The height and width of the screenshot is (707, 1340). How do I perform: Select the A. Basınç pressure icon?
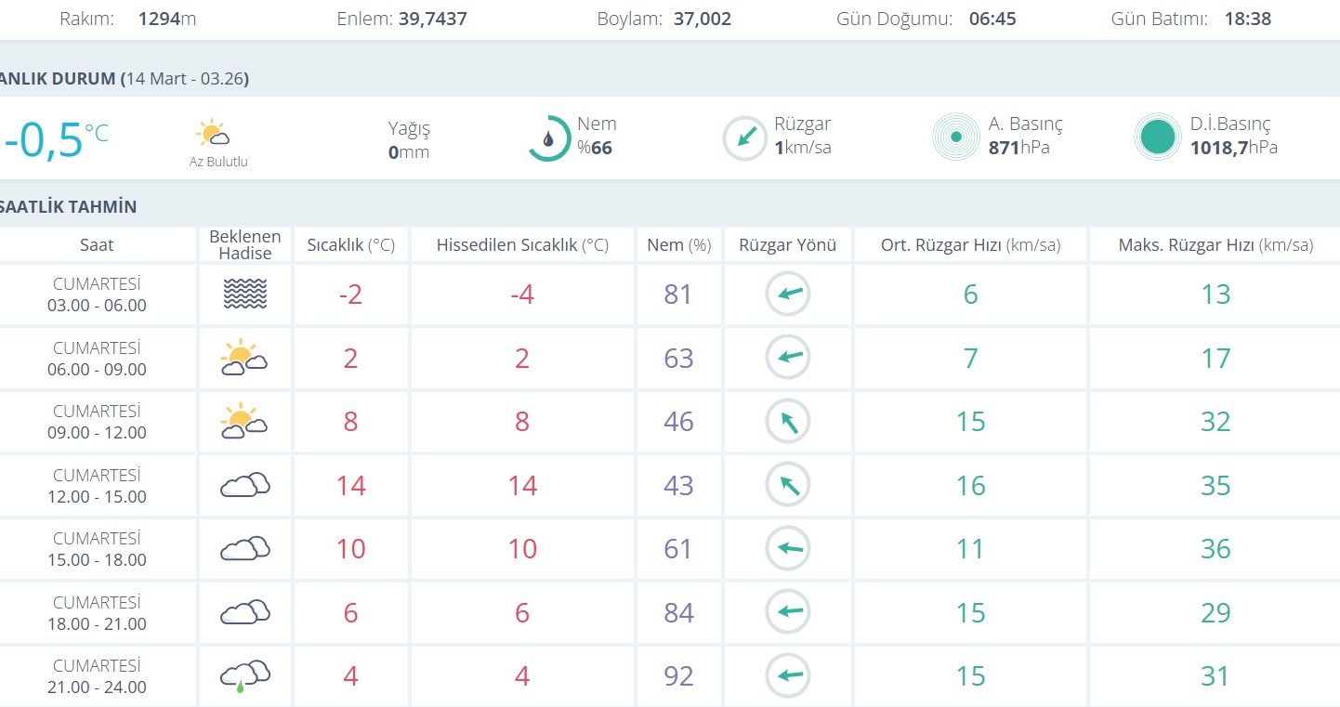point(956,137)
